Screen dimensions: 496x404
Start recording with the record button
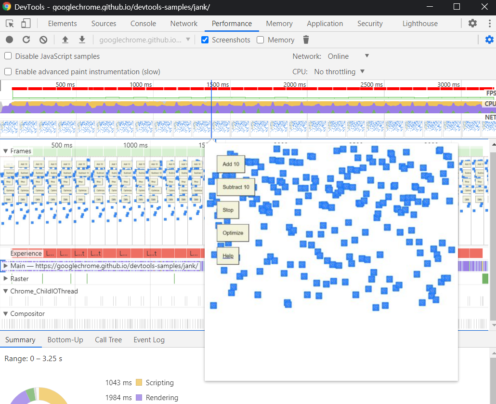coord(10,40)
